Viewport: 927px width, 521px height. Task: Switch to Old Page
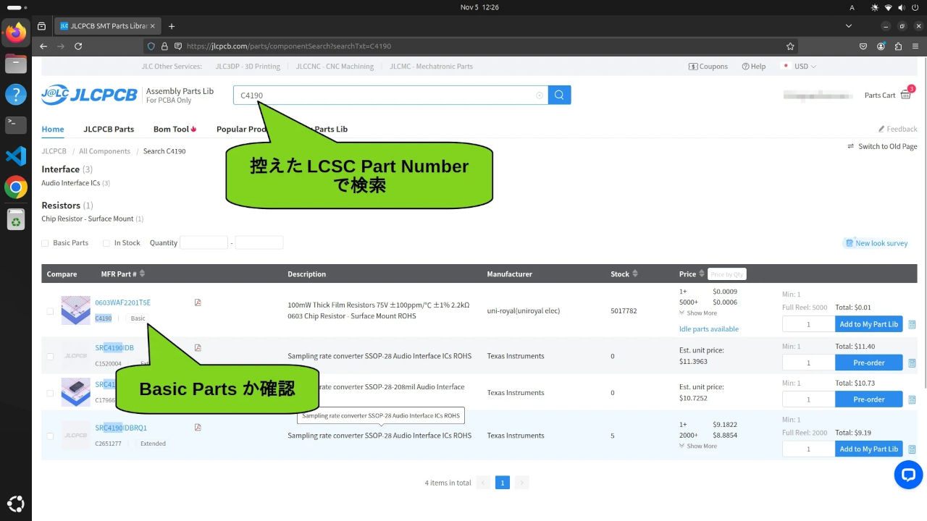point(882,146)
